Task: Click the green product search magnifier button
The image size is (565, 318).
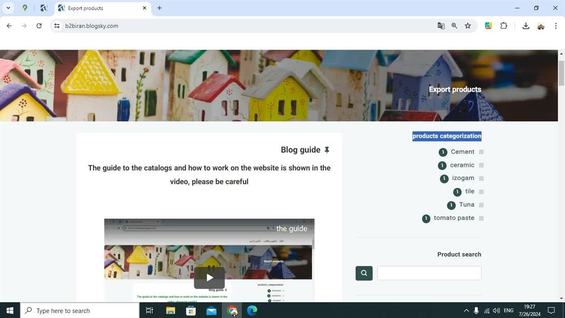Action: pos(364,273)
